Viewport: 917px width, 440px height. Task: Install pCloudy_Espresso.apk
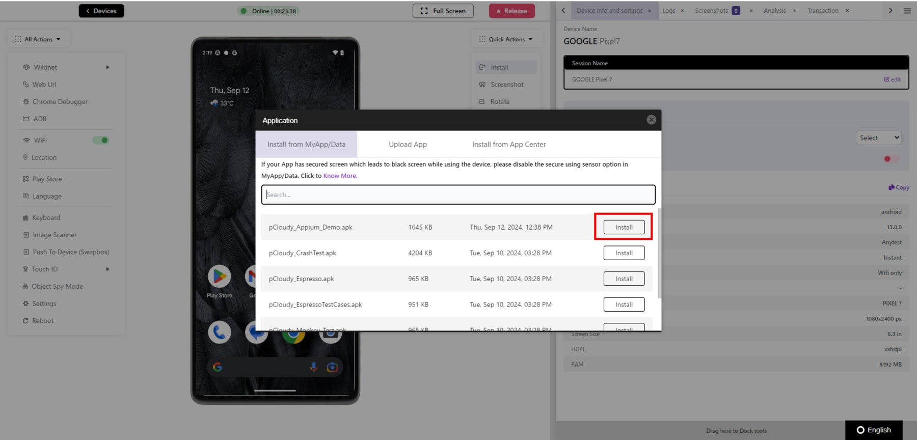click(x=624, y=279)
